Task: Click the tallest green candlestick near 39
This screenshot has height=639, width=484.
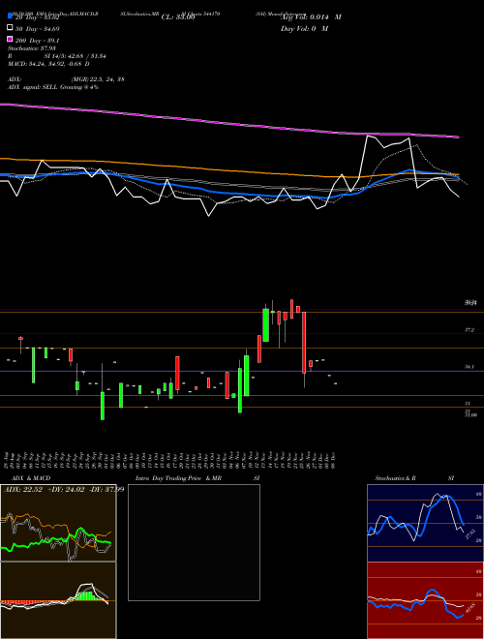Action: pyautogui.click(x=265, y=324)
